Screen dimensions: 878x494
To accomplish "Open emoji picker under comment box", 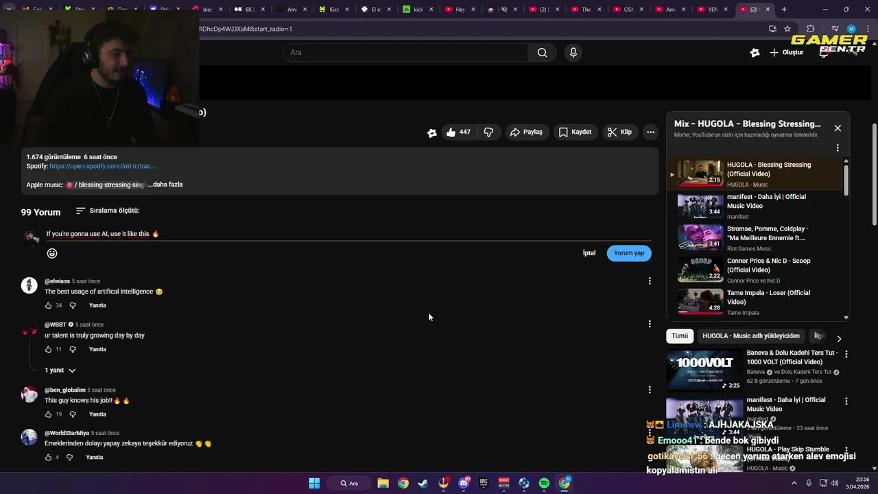I will pos(52,253).
